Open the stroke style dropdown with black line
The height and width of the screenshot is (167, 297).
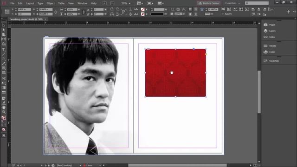point(166,14)
